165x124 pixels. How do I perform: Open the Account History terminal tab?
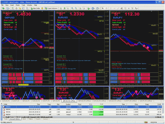click(15, 119)
